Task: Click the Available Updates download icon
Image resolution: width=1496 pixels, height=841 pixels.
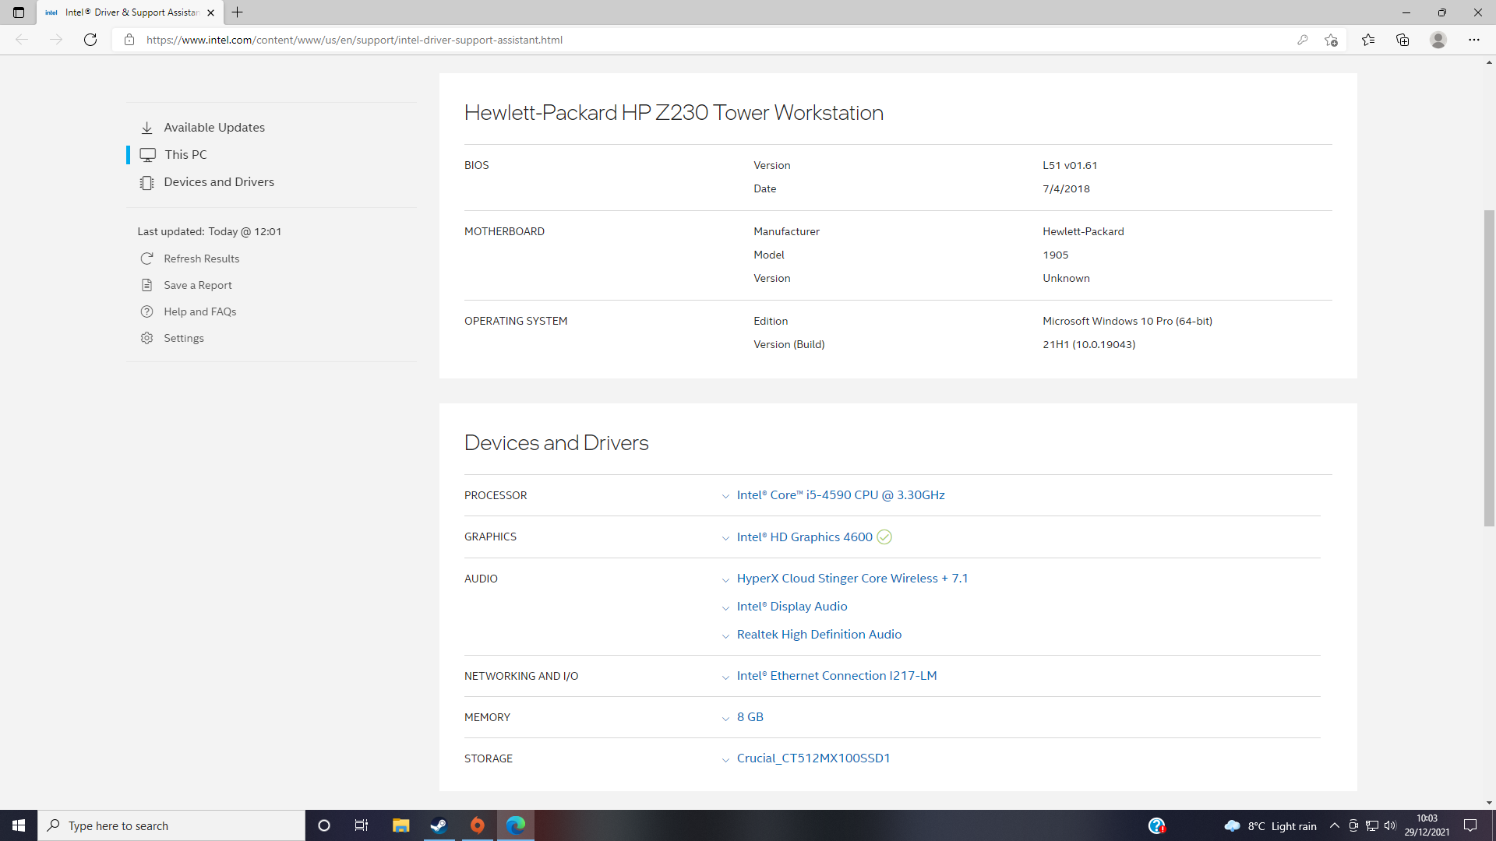Action: click(x=146, y=128)
